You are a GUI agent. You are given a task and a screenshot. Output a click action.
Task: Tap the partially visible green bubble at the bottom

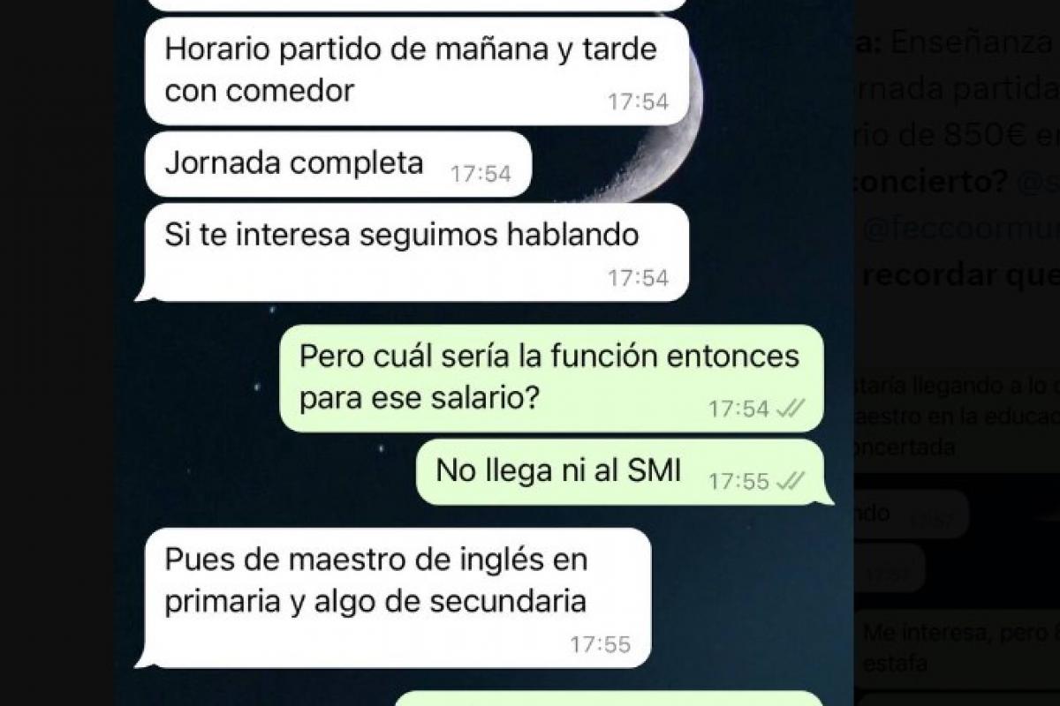point(609,698)
